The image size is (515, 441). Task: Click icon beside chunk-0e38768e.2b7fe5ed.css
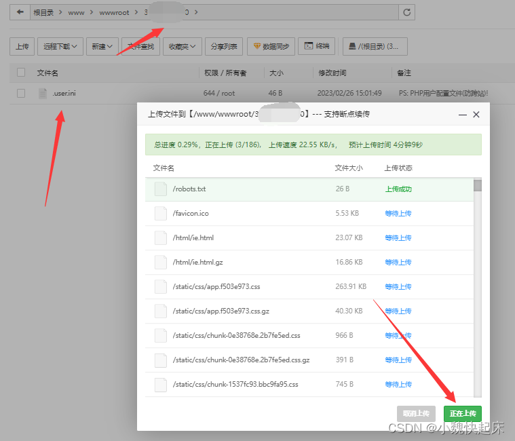coord(161,335)
